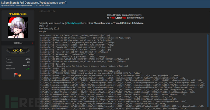
Task: Click the INSERT INTO VALUES code line
Action: [110, 76]
